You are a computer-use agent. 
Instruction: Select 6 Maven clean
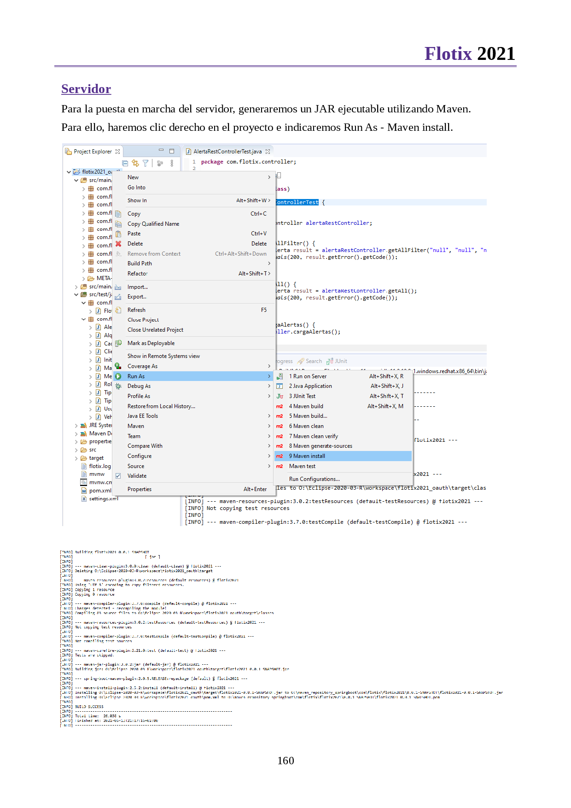pyautogui.click(x=343, y=426)
